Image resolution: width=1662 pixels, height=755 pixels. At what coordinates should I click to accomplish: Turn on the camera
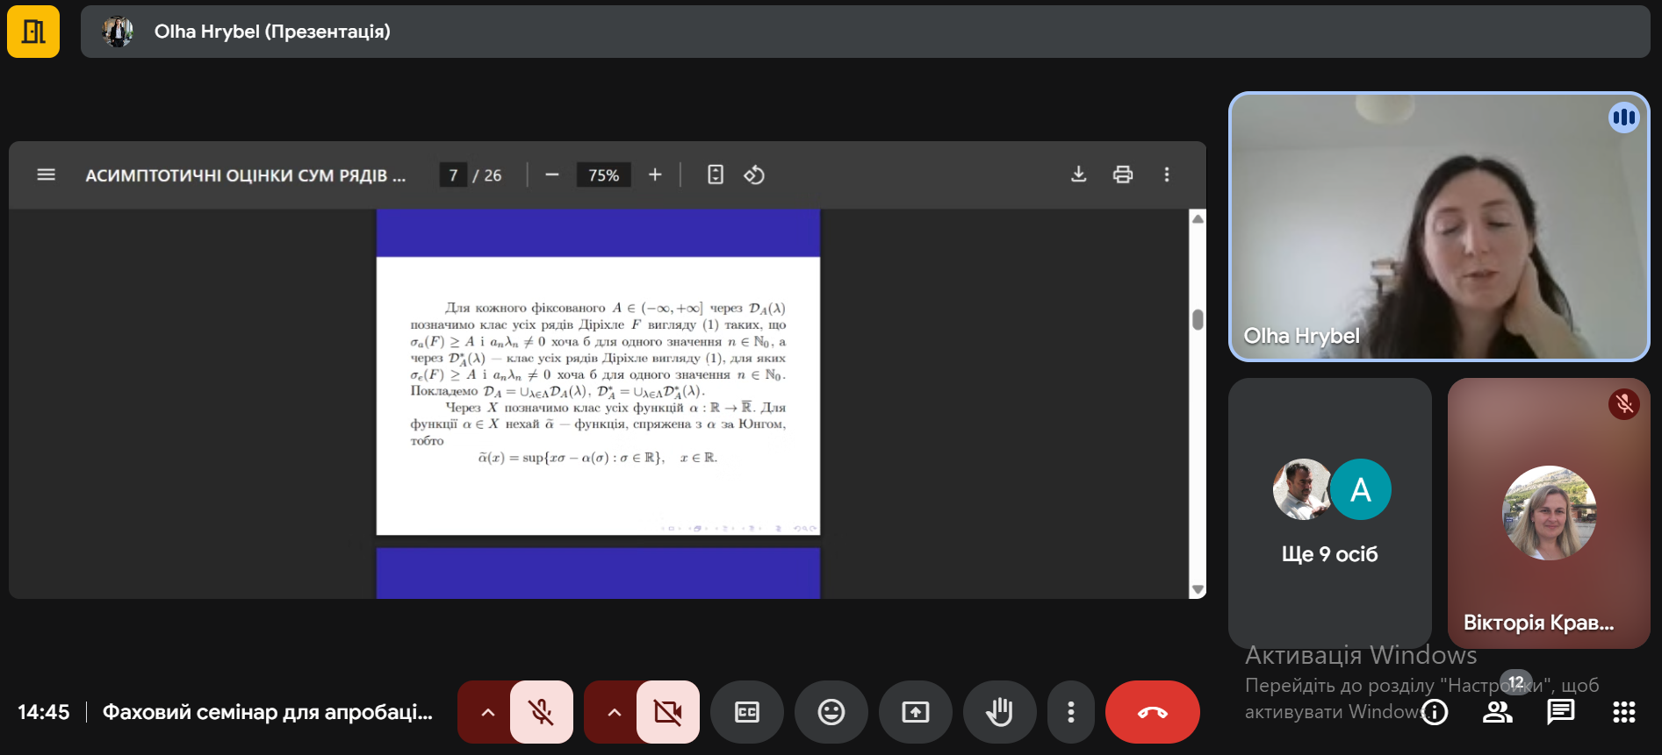(x=667, y=712)
